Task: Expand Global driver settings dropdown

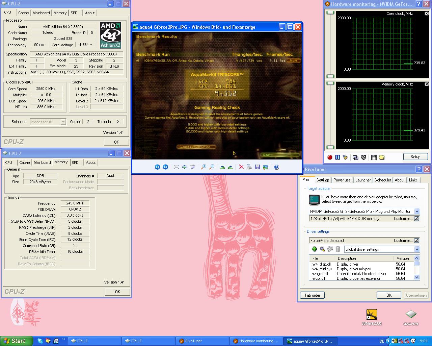Action: pos(417,249)
